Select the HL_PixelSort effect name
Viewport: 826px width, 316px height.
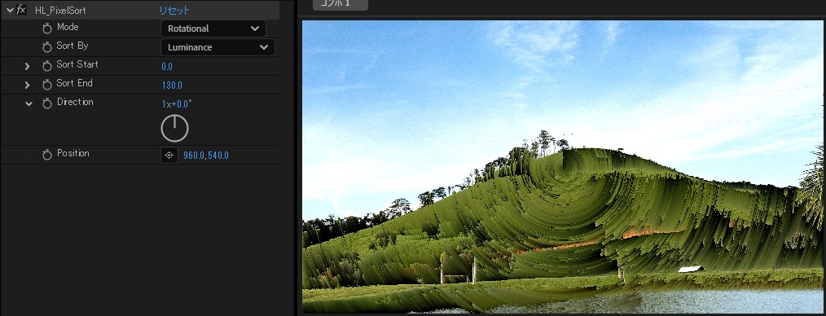pos(60,10)
